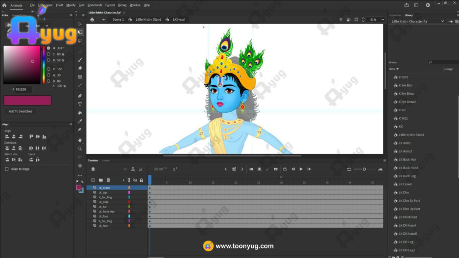This screenshot has height=258, width=459.
Task: Go to Little Krishn Stand breadcrumb
Action: [x=148, y=19]
